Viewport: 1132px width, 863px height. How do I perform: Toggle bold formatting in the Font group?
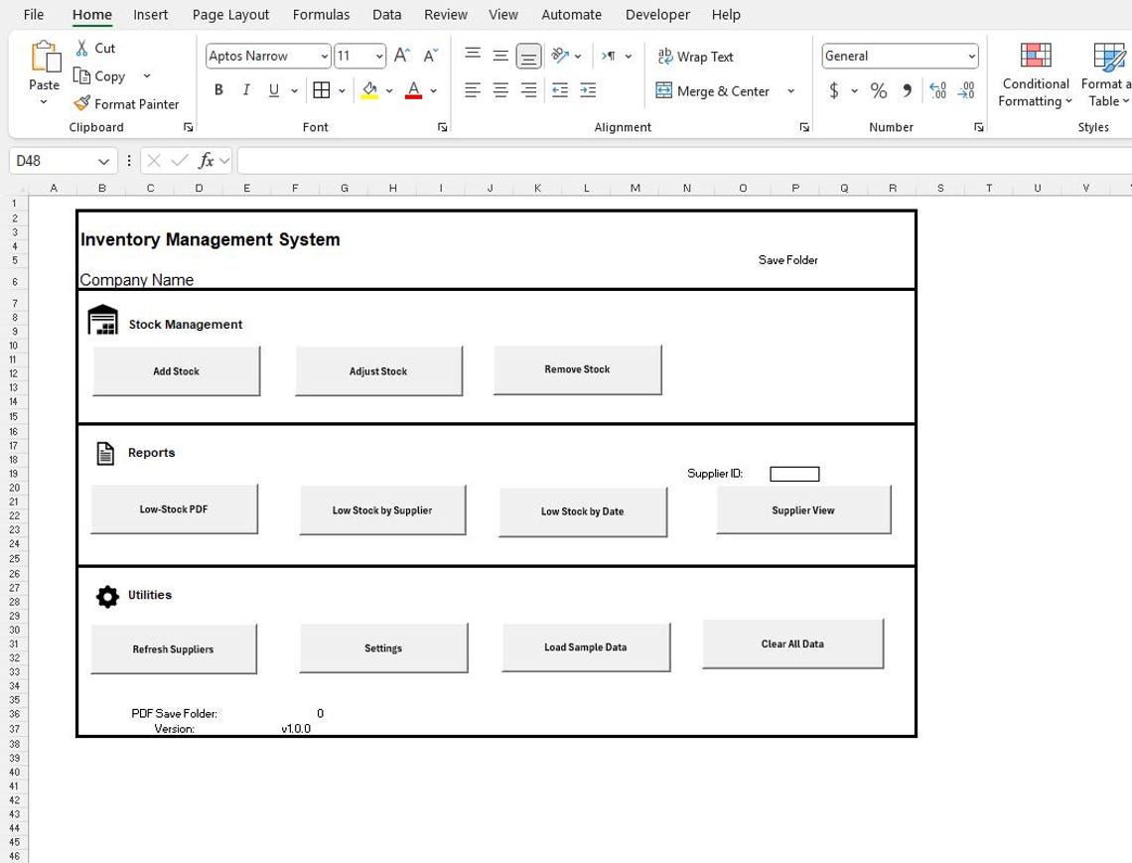(217, 89)
